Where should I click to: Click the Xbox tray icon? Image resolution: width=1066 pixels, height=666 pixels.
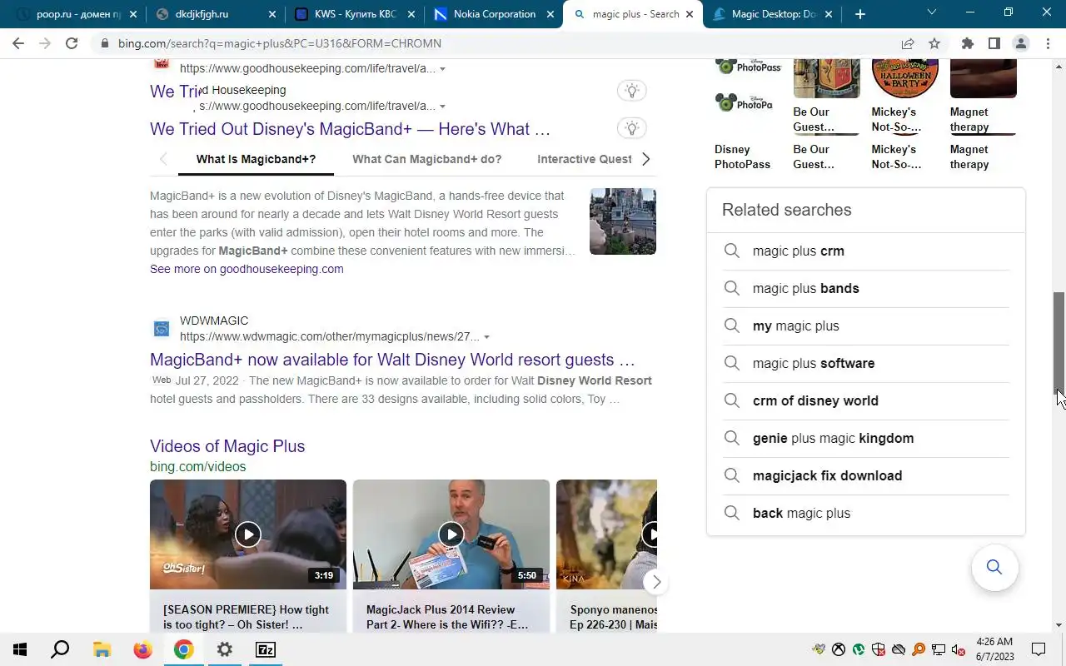tap(839, 649)
